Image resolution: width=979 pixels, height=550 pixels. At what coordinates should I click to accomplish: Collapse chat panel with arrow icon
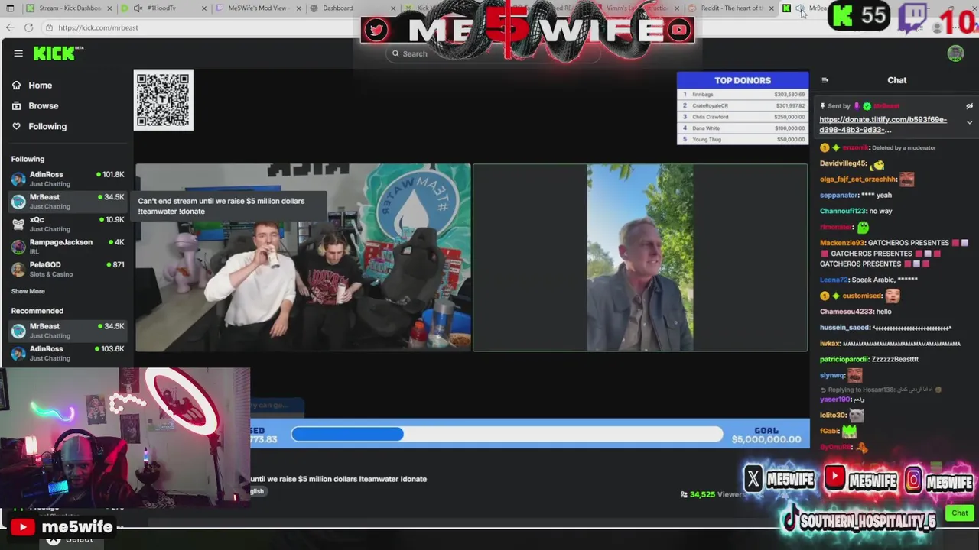point(825,80)
